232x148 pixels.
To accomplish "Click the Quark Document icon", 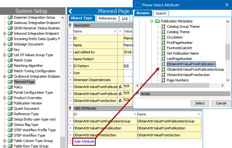I will (x=10, y=109).
